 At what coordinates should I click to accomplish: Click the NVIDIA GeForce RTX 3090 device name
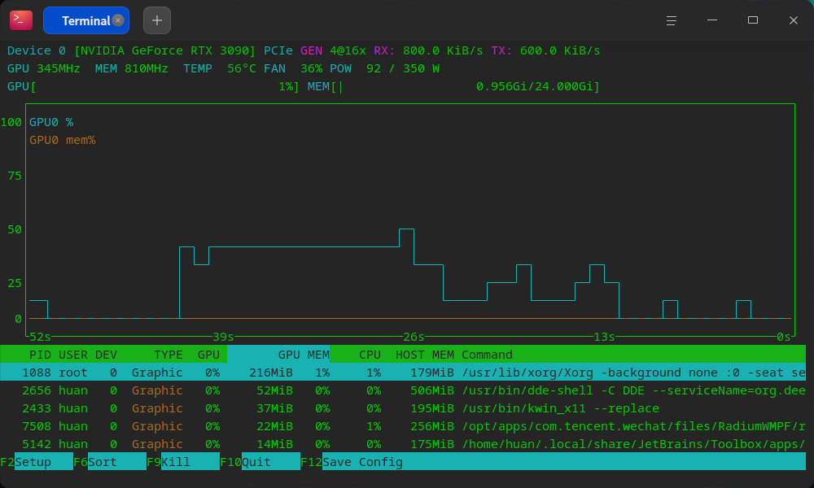click(x=165, y=50)
